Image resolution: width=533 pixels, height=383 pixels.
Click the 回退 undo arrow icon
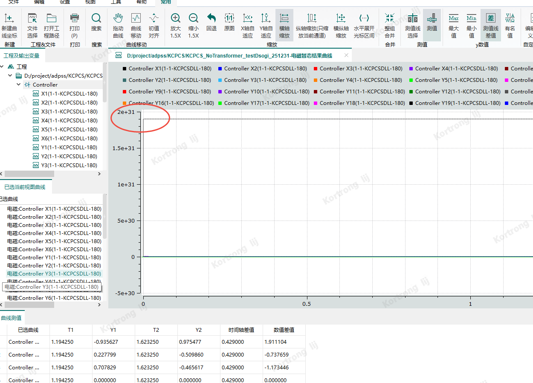coord(211,18)
